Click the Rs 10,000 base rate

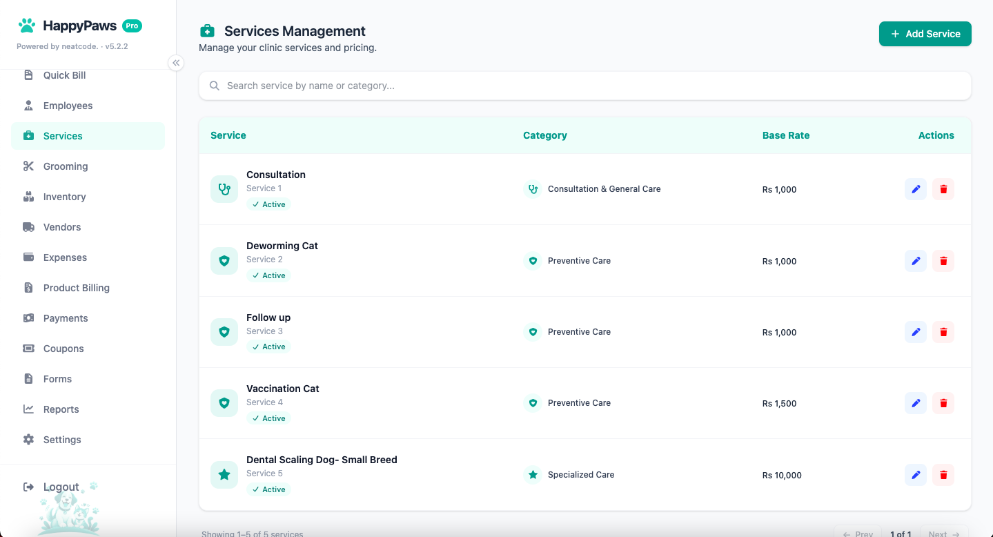point(782,476)
